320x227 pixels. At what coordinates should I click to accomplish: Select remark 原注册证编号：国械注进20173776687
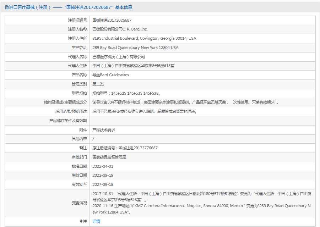coord(125,148)
